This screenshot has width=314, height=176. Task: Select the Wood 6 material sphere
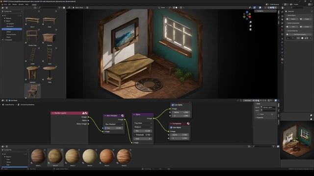(x=124, y=156)
